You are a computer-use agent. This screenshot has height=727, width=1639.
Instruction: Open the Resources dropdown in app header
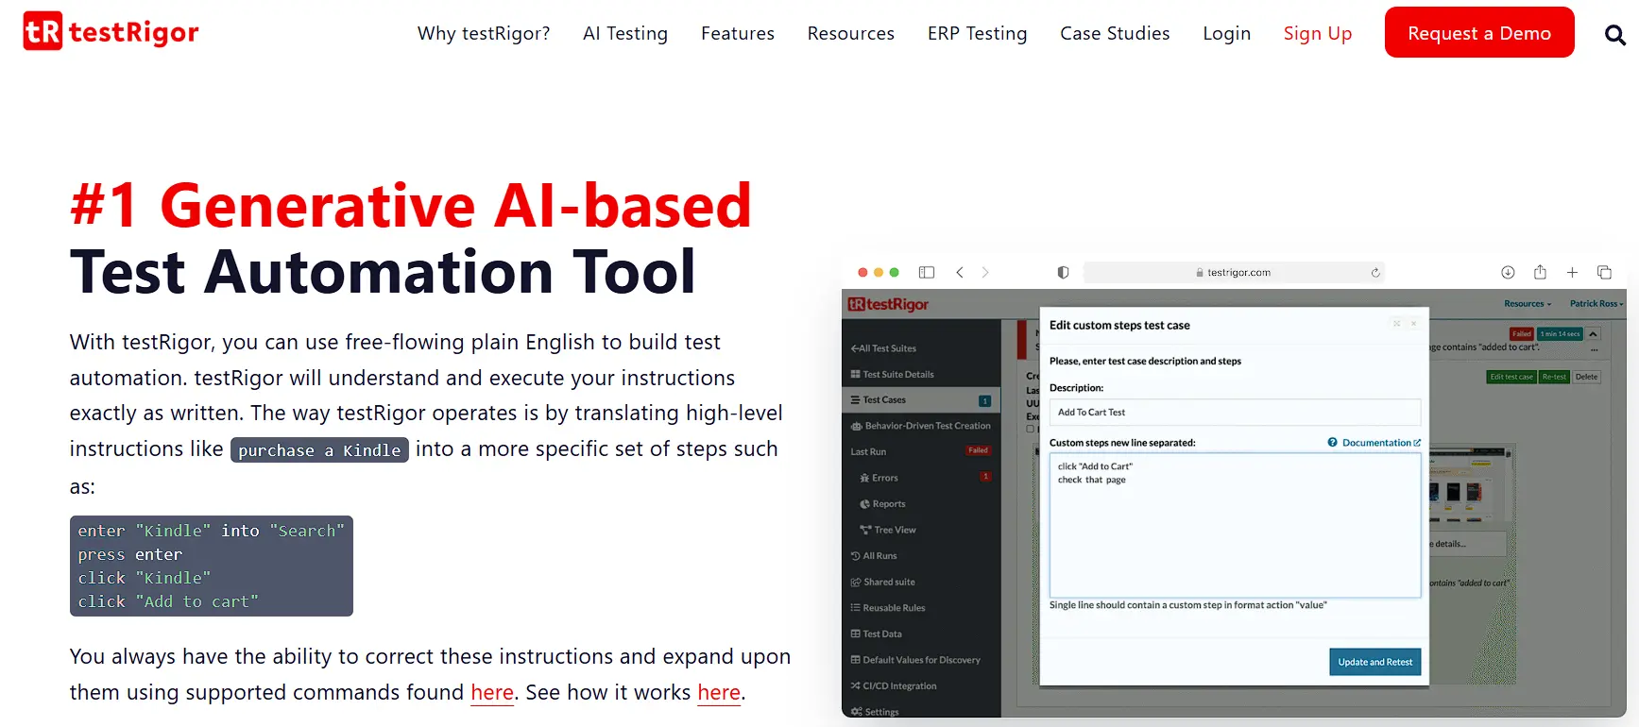click(x=1527, y=304)
